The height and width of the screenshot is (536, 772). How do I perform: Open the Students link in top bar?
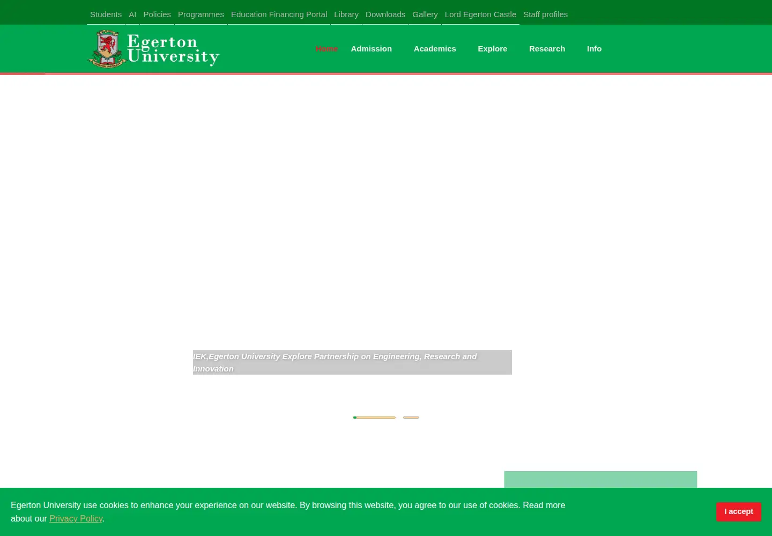(106, 14)
